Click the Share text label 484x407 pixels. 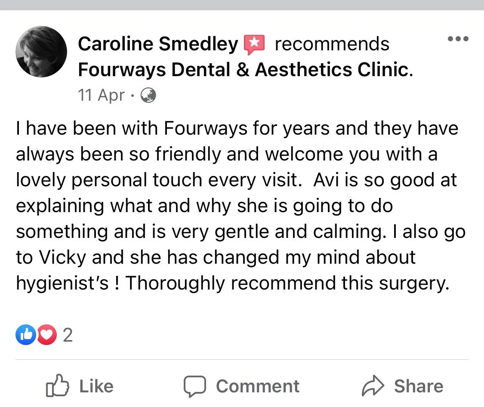(x=419, y=386)
